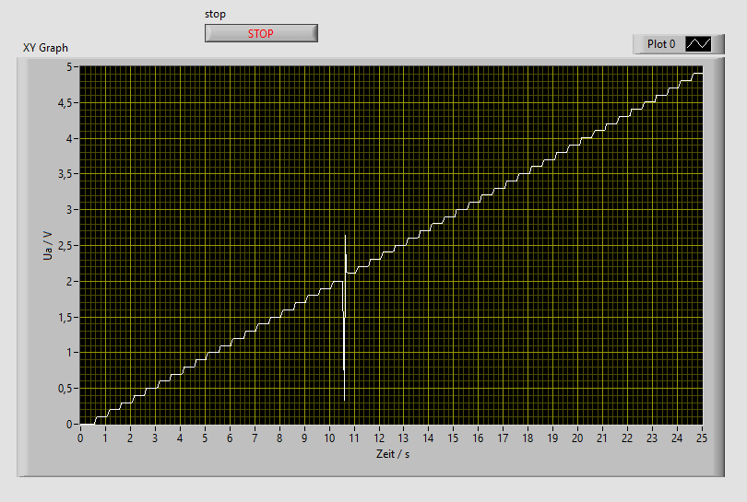The image size is (747, 502).
Task: Click the y-axis marker 3,5
Action: [65, 174]
